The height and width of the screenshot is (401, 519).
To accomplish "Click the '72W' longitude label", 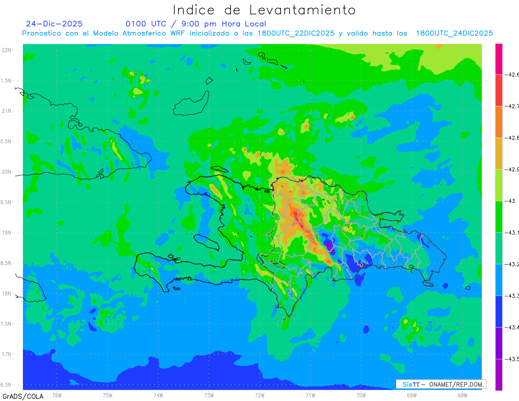I will [259, 395].
